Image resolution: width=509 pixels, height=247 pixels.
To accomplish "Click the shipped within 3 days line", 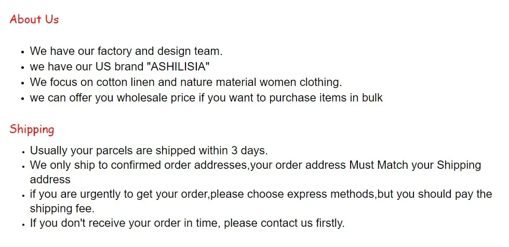I will (149, 151).
